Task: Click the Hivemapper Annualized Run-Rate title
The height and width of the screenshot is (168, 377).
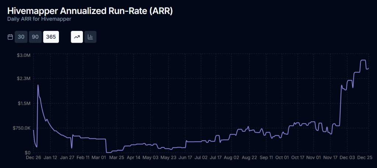Action: tap(90, 11)
